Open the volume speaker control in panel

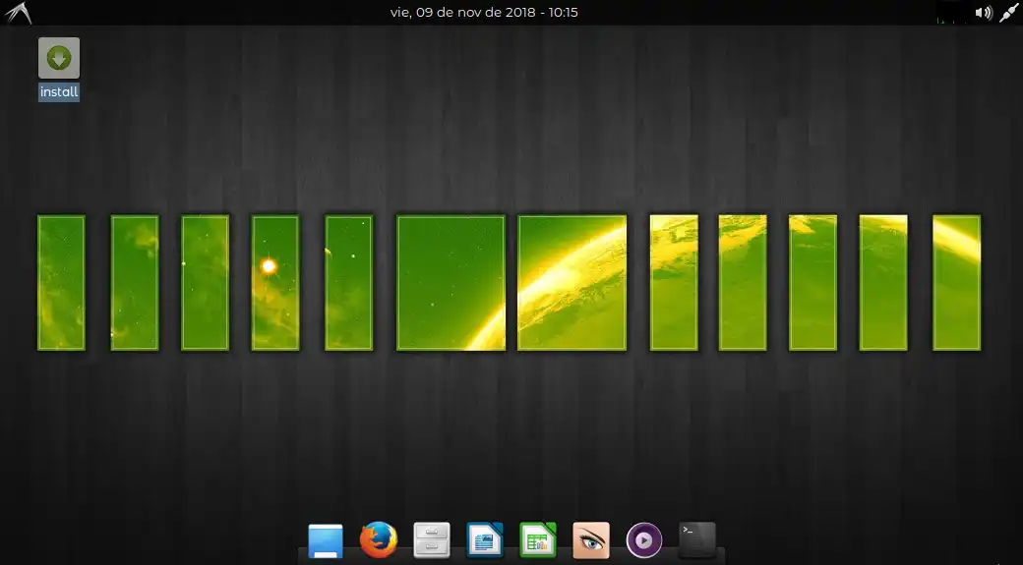pos(984,13)
